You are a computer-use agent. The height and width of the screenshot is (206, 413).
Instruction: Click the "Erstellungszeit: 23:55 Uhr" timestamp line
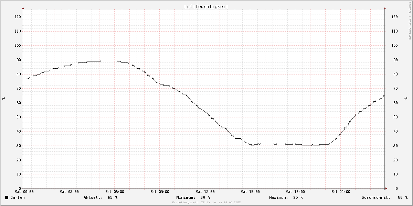tap(206, 203)
